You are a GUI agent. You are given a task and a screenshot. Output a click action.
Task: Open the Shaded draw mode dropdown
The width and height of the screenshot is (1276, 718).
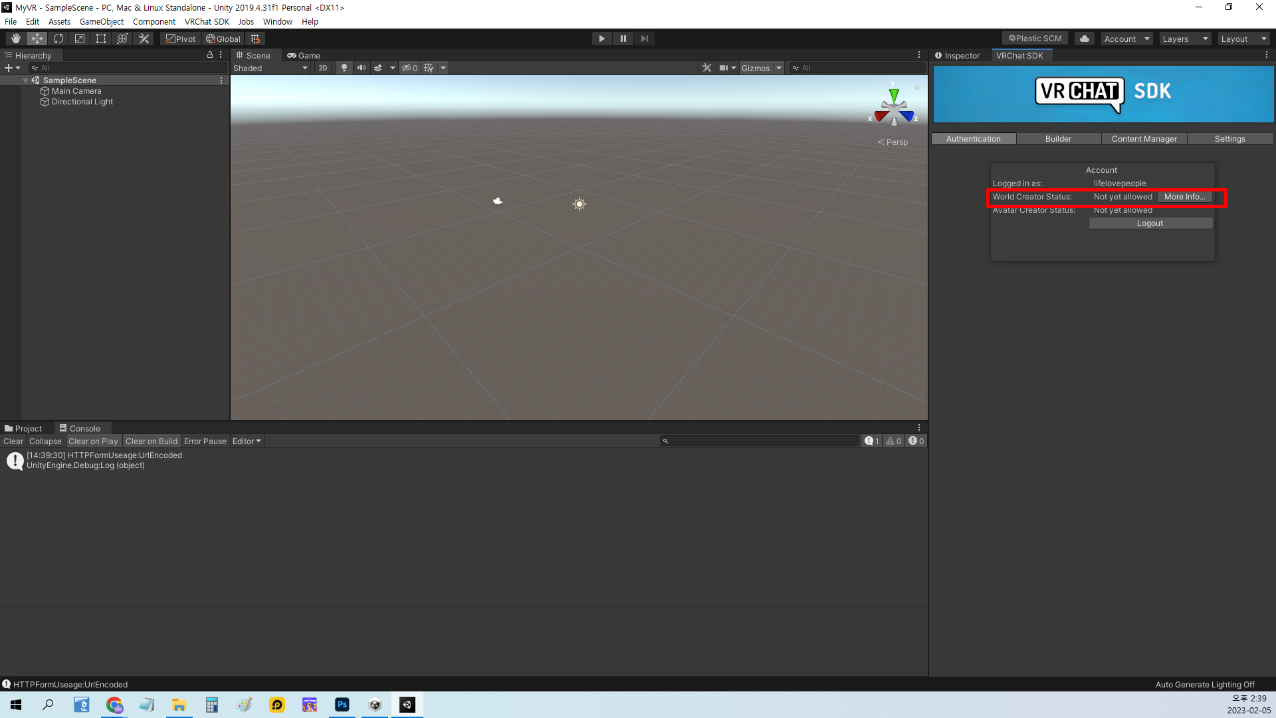click(x=270, y=68)
